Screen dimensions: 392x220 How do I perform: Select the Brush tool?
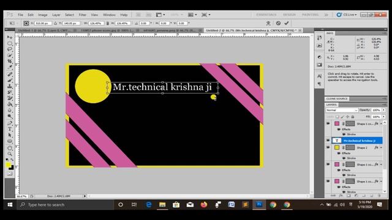click(x=10, y=80)
